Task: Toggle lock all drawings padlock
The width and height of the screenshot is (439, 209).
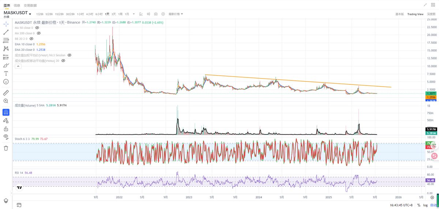Action: [6, 129]
